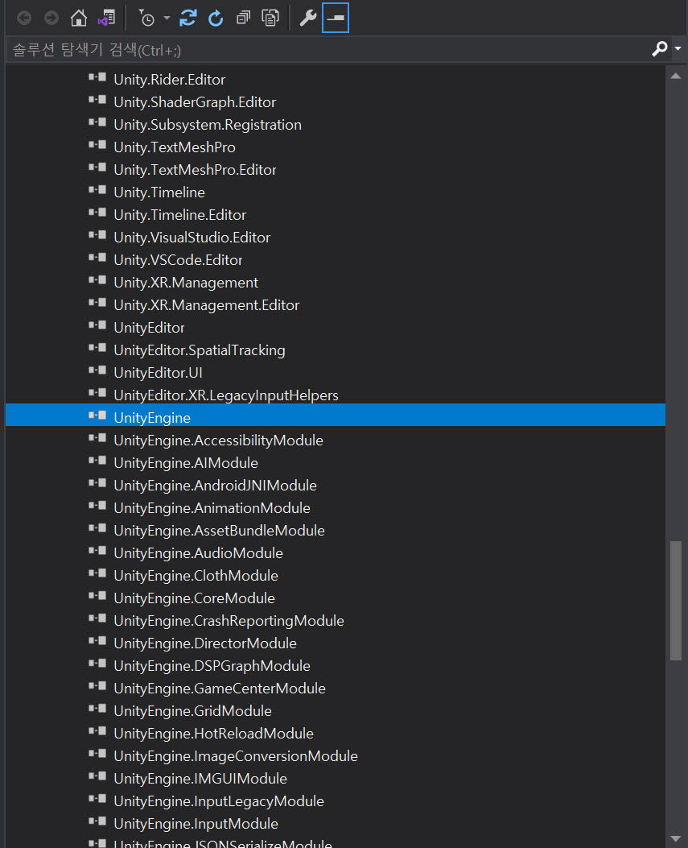Select UnityEditor.XR.LegacyInputHelpers reference
688x848 pixels.
pos(226,395)
